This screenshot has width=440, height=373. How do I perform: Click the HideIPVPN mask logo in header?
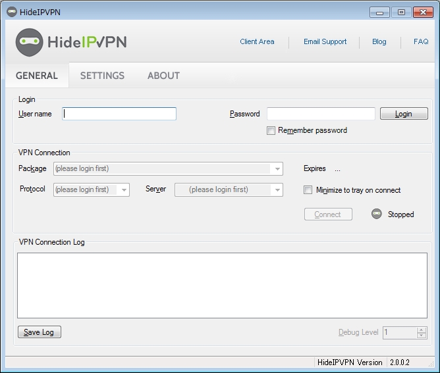pos(29,42)
